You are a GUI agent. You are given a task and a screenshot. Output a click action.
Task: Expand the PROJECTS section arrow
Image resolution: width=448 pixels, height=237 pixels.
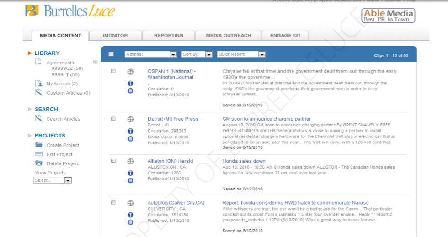tap(29, 135)
